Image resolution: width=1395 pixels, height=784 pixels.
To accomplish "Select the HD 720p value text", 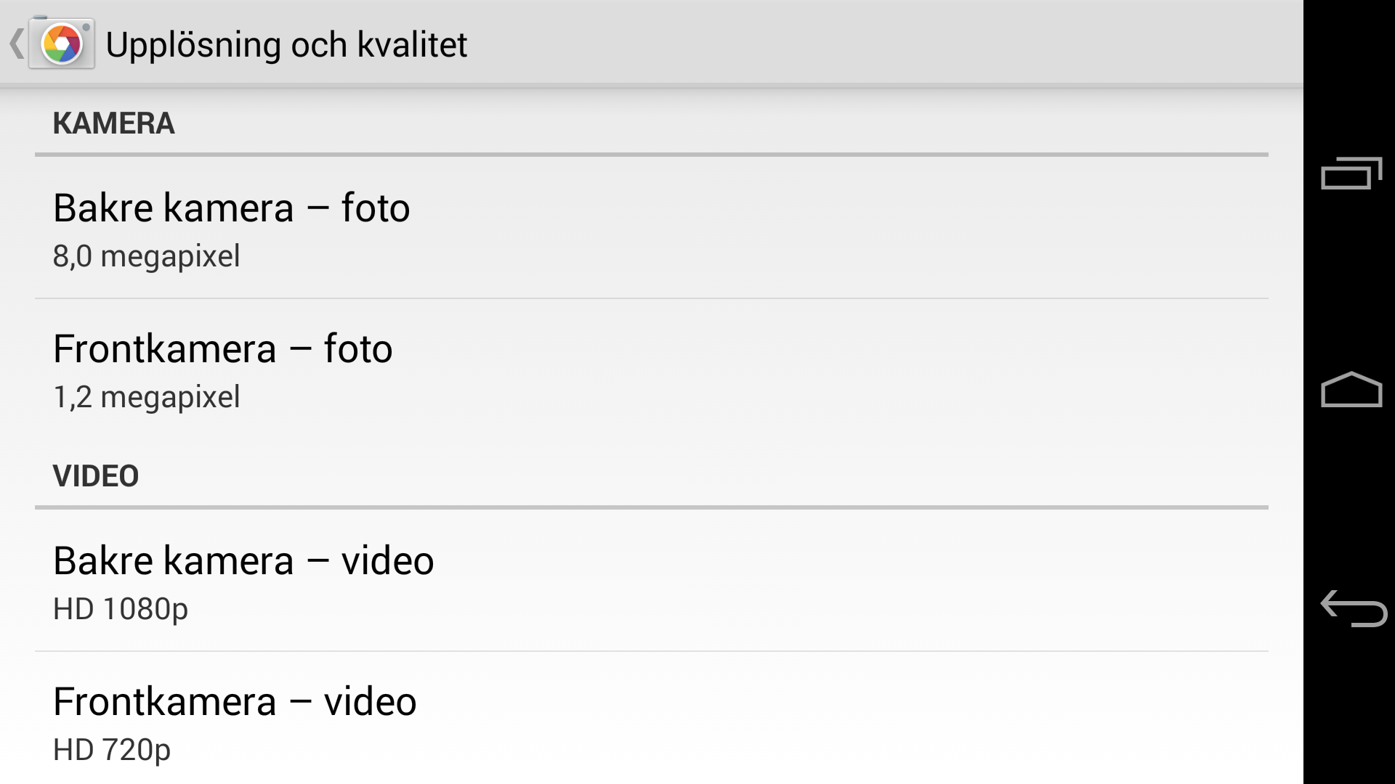I will click(112, 750).
